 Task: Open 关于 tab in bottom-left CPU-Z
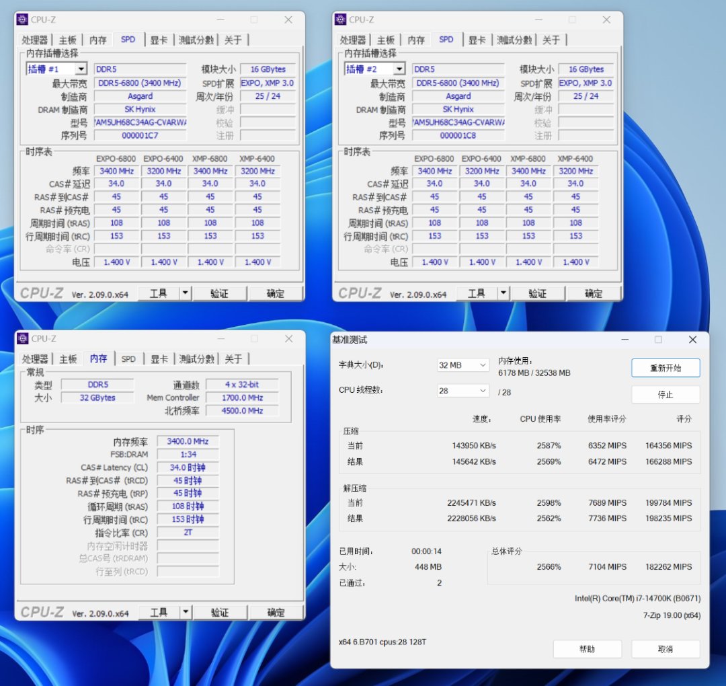[x=233, y=359]
